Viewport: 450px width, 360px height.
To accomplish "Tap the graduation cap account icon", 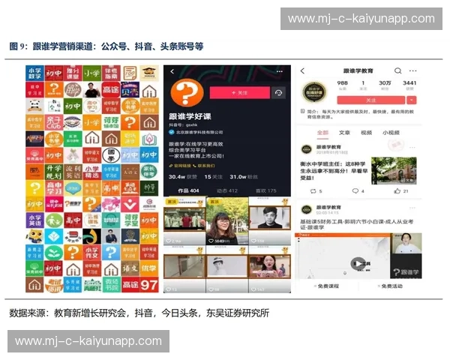I will click(149, 73).
